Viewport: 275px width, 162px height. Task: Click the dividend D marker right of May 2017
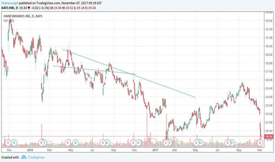coord(200,143)
